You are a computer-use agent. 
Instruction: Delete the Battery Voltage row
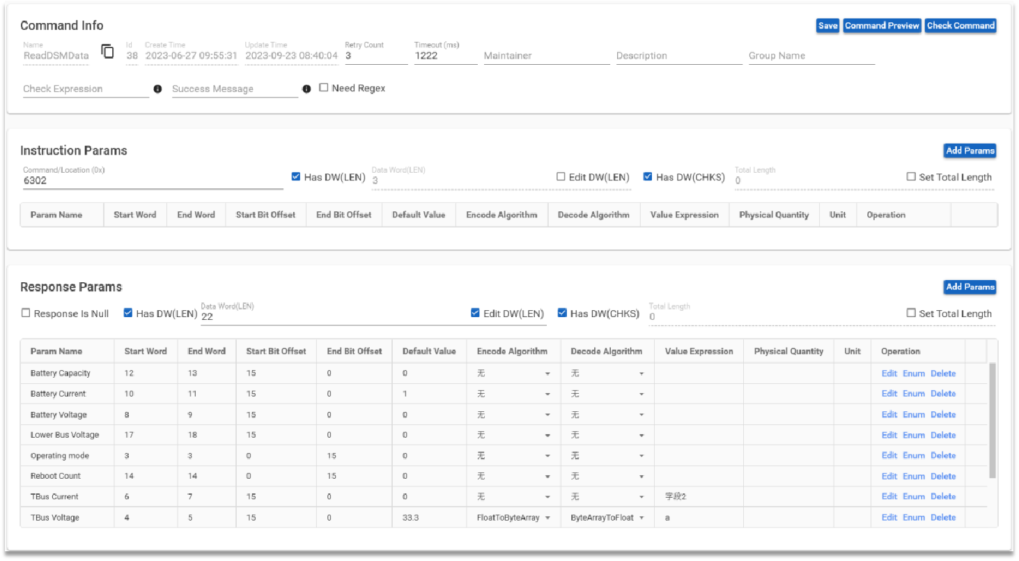(x=943, y=415)
